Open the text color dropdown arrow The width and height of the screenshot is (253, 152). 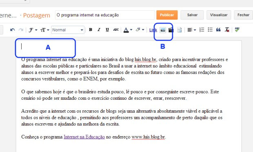click(x=131, y=30)
